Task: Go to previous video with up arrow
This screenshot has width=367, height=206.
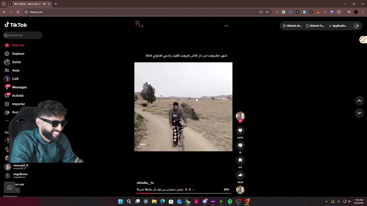Action: (x=359, y=101)
